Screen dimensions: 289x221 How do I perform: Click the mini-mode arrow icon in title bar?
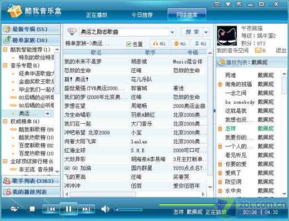point(239,4)
